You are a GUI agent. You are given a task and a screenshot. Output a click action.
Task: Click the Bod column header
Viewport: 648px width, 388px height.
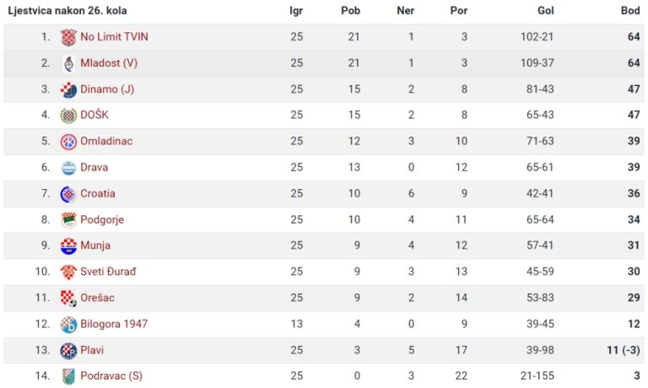(629, 11)
